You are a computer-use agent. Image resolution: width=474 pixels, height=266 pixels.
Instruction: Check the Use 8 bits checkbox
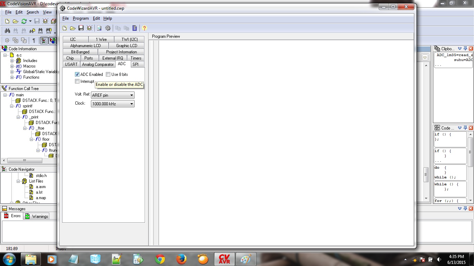(x=108, y=74)
